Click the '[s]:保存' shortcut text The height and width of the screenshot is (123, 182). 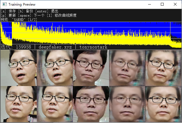(8, 11)
